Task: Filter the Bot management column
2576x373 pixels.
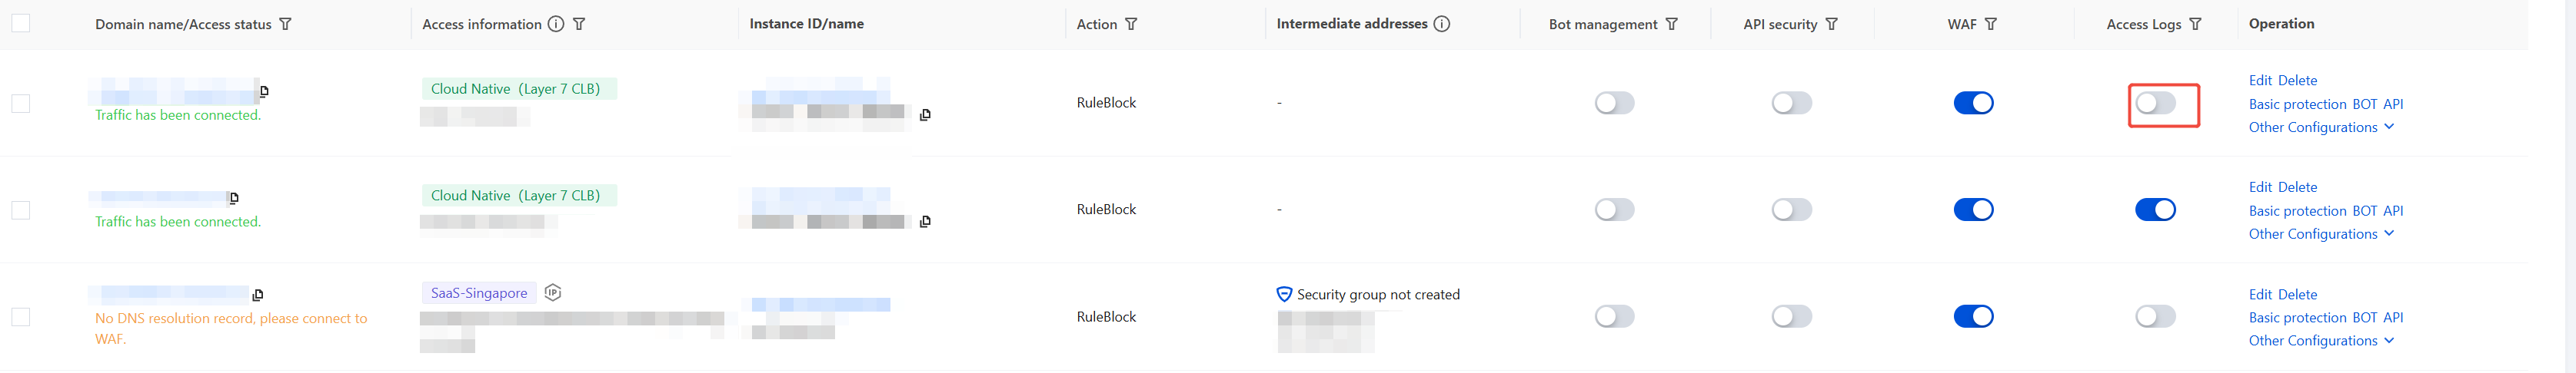Action: [x=1671, y=24]
